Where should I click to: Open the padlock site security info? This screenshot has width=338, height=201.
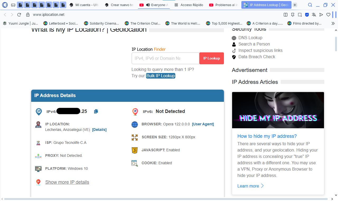(x=28, y=15)
